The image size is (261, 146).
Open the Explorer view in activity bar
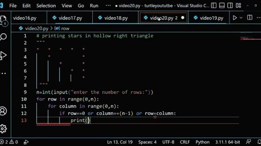3,21
